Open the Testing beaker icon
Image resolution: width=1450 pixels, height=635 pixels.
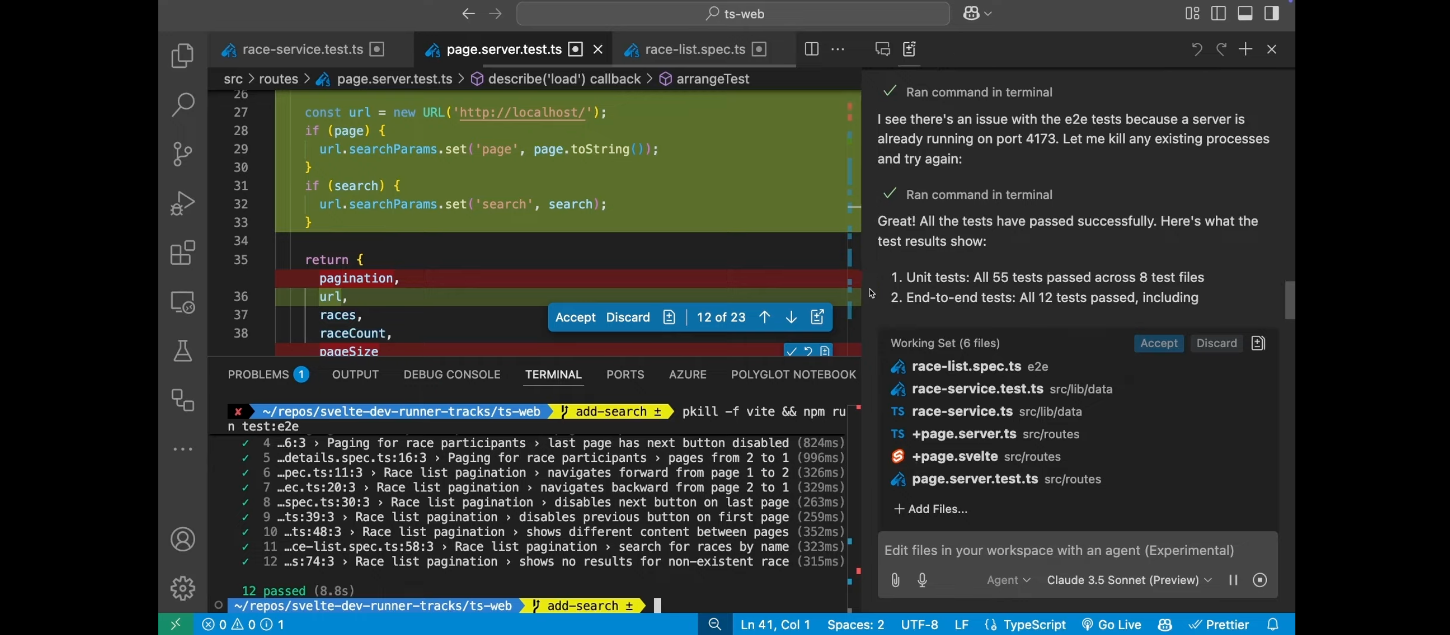182,351
